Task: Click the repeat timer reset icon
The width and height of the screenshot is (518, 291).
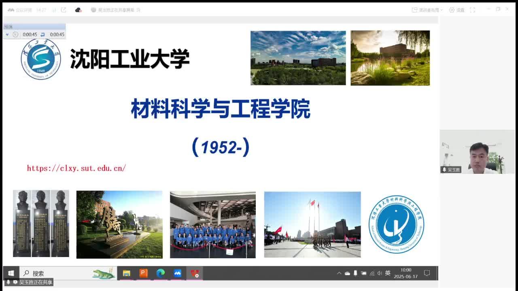Action: pyautogui.click(x=42, y=35)
